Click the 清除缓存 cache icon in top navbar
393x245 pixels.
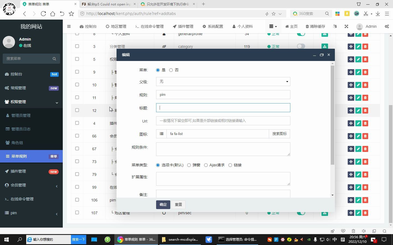click(315, 26)
